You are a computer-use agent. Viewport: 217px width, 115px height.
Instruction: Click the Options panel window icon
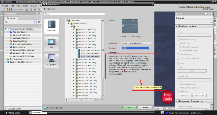pyautogui.click(x=211, y=22)
